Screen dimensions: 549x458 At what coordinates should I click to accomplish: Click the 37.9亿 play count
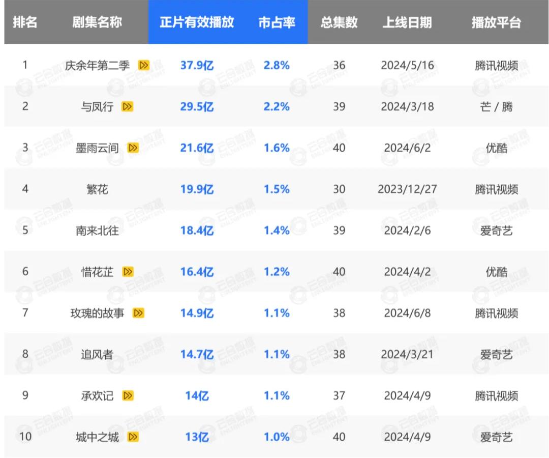point(197,66)
